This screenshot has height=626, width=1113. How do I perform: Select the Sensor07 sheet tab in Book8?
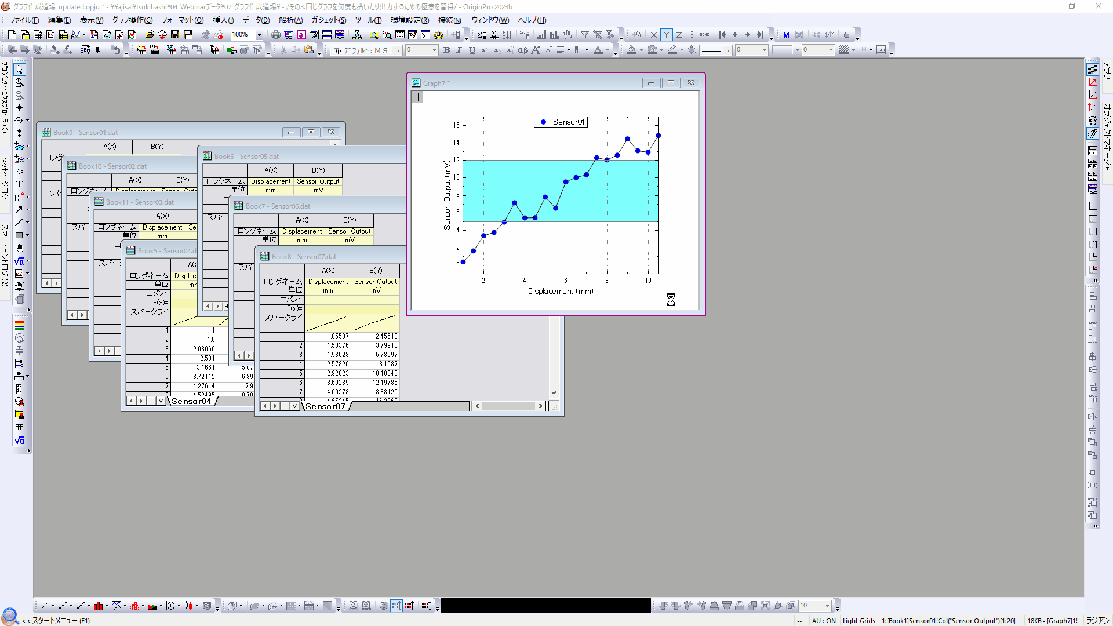point(325,406)
